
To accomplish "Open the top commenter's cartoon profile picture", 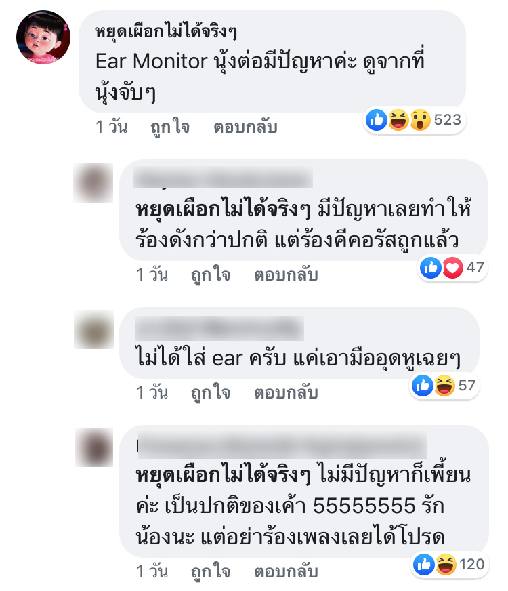I will 43,37.
